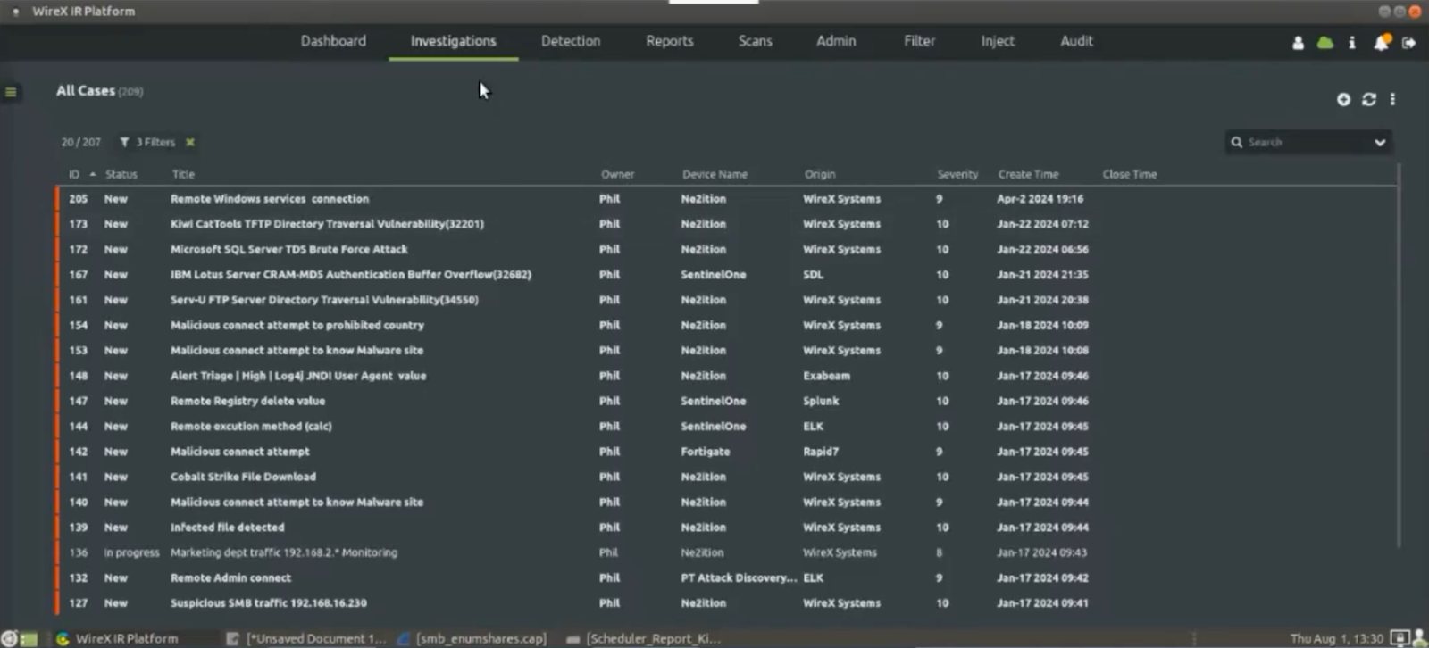Image resolution: width=1429 pixels, height=648 pixels.
Task: Open Scheduler_Report taskbar window
Action: coord(644,638)
